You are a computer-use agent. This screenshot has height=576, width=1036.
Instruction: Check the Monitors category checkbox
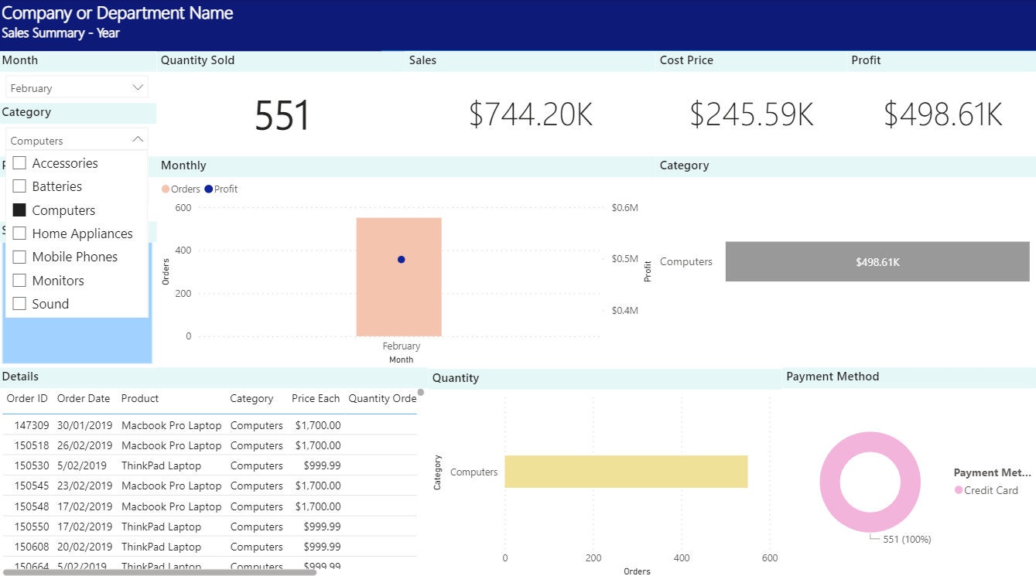click(19, 280)
